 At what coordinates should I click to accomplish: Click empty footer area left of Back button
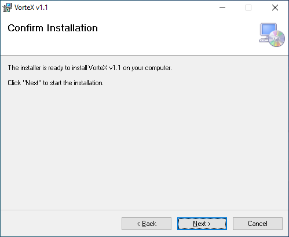[x=60, y=224]
